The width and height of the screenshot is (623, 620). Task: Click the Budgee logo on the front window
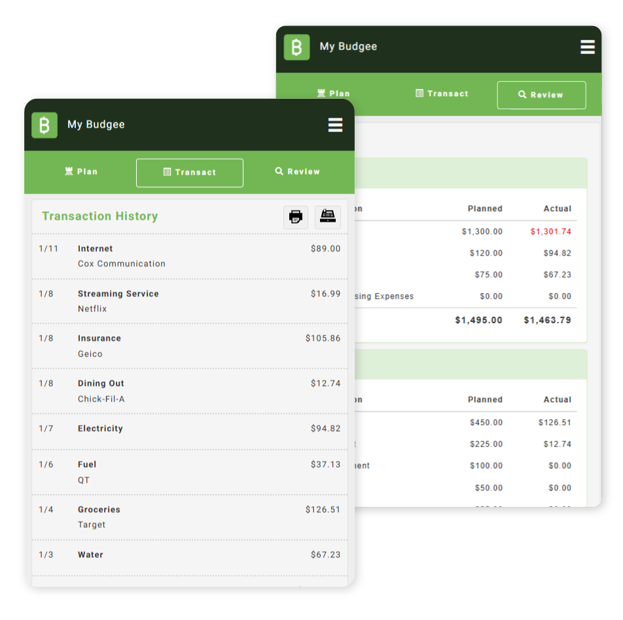(x=44, y=124)
